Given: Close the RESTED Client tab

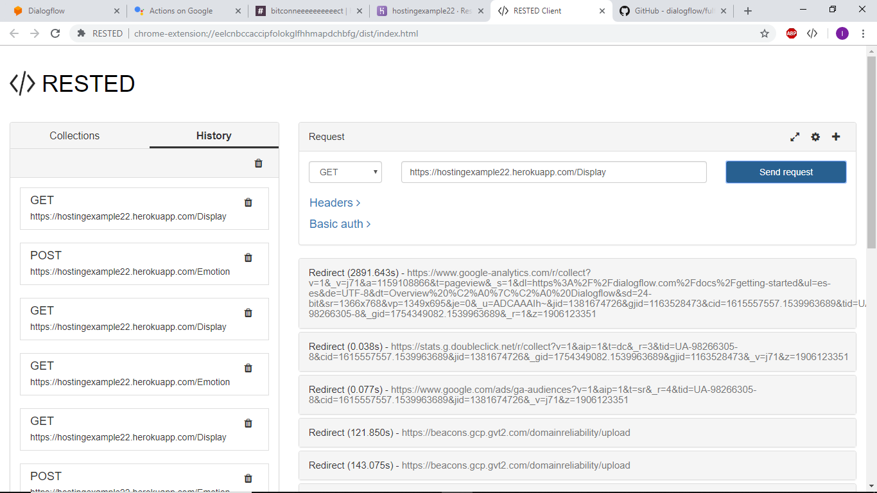Looking at the screenshot, I should coord(602,11).
